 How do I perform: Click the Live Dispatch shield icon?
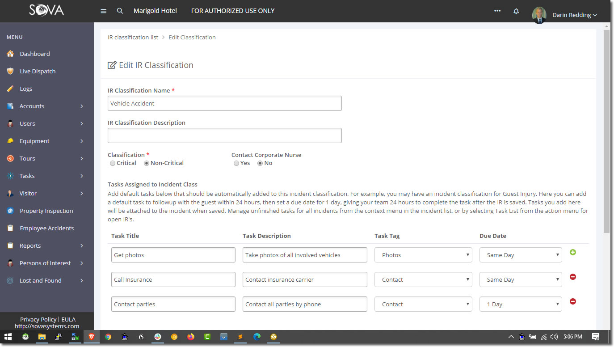(10, 71)
